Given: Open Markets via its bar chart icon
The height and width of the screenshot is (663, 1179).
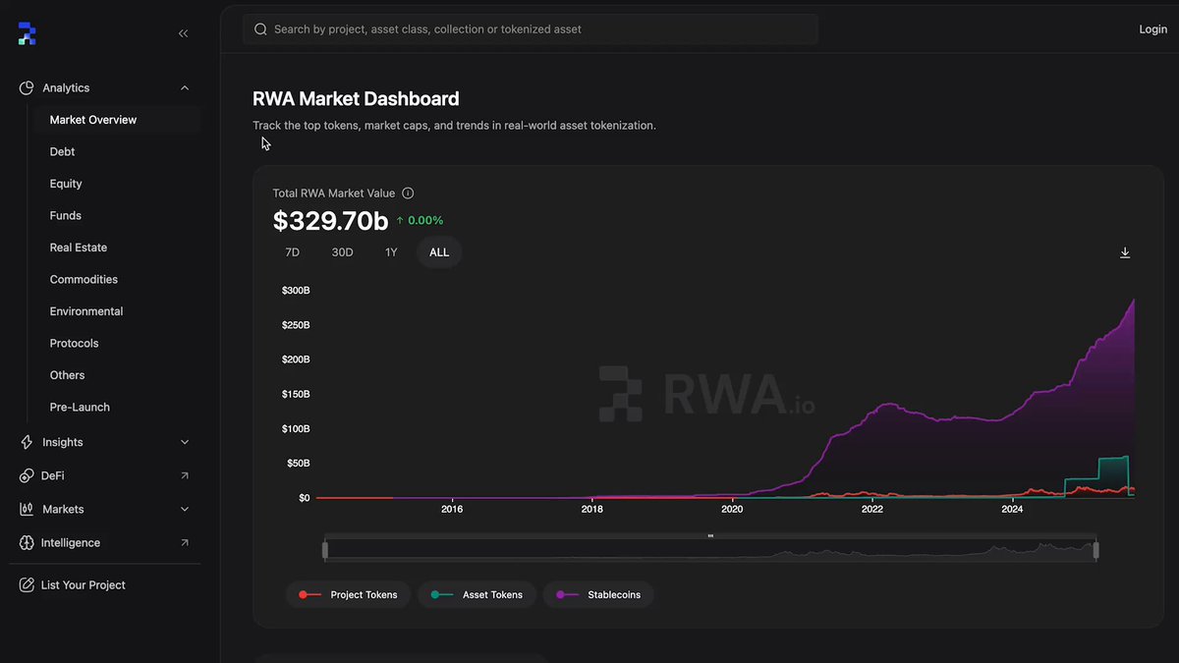Looking at the screenshot, I should coord(26,509).
